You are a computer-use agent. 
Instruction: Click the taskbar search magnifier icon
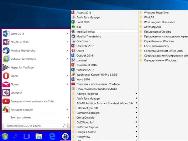click(15, 136)
